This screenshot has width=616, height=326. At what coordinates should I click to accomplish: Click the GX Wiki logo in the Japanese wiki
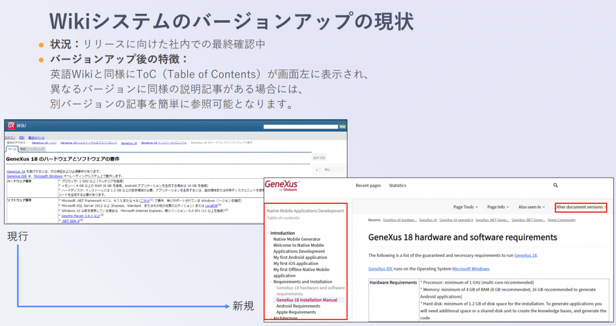click(x=17, y=126)
